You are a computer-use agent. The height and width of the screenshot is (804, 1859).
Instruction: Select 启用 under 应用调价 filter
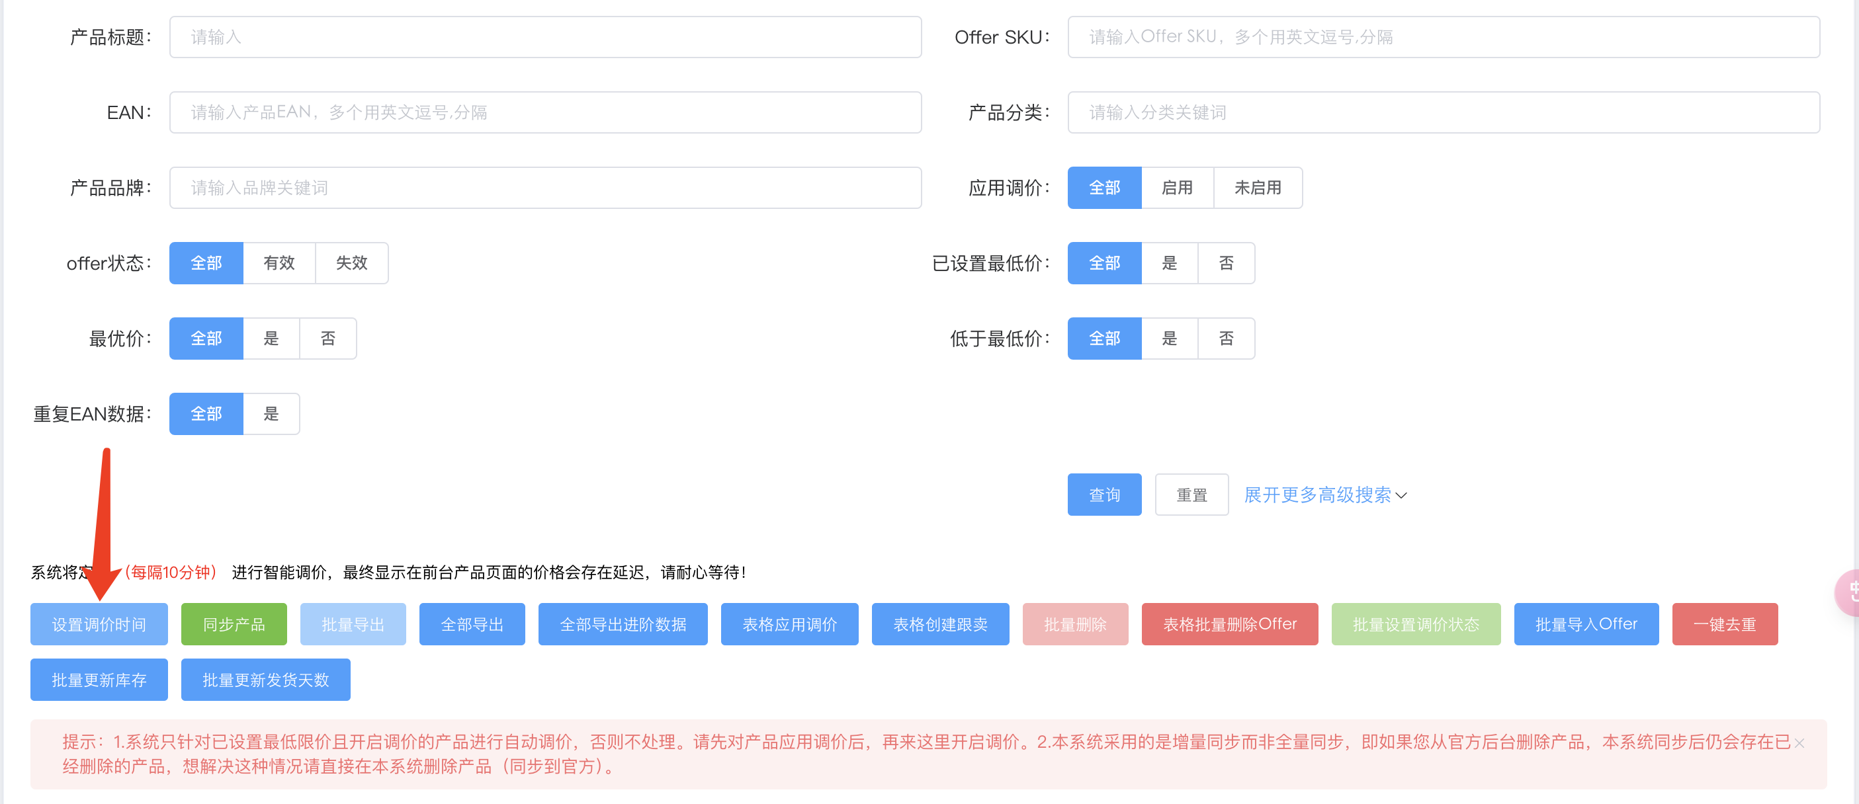[x=1177, y=188]
